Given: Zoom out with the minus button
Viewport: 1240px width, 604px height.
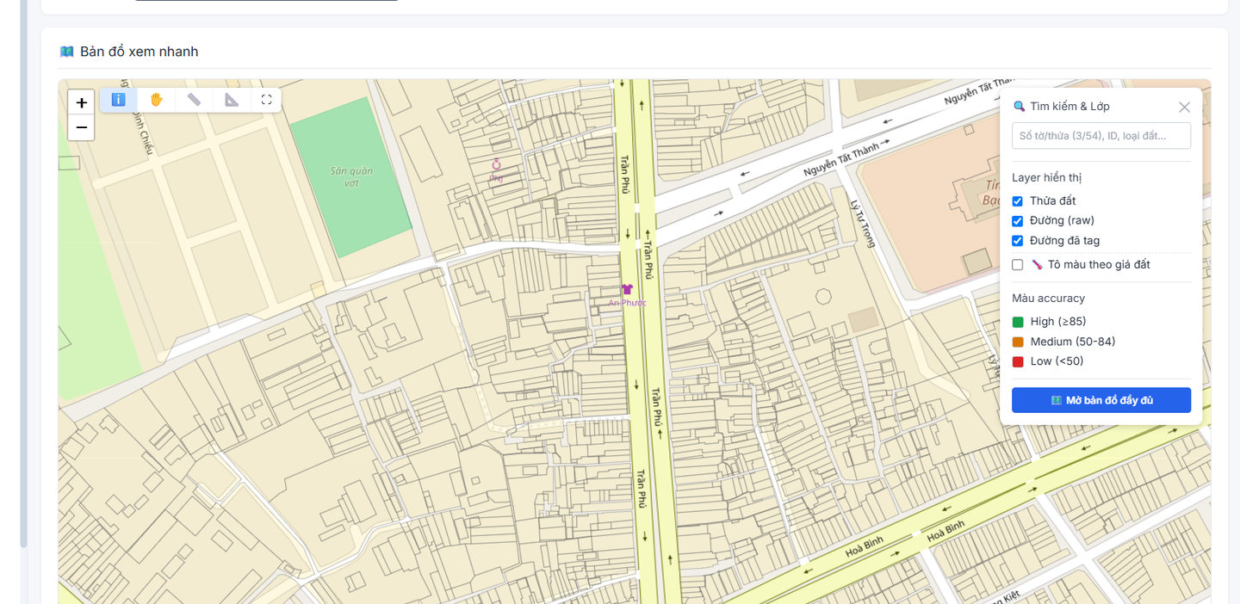Looking at the screenshot, I should pos(81,127).
